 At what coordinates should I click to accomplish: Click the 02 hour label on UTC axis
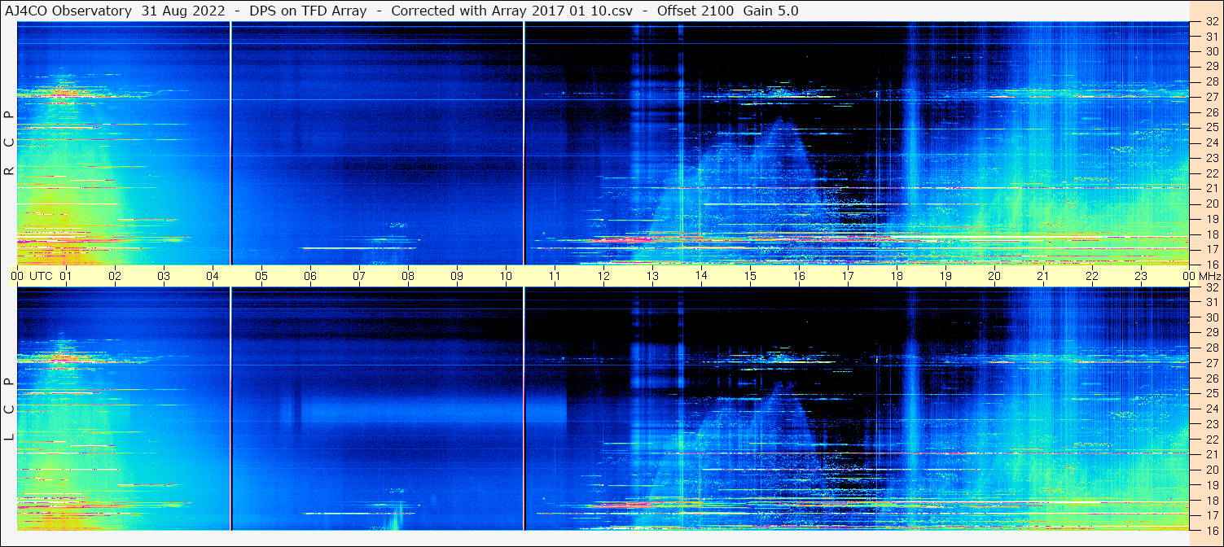115,276
